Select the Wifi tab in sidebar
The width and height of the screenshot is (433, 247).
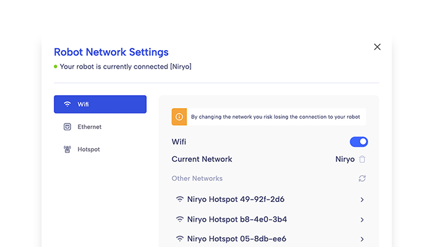point(100,104)
